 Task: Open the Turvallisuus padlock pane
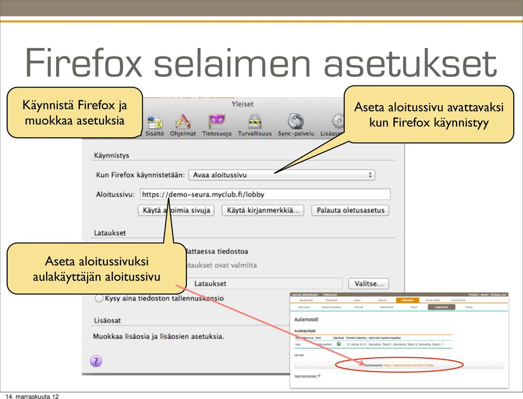point(254,125)
